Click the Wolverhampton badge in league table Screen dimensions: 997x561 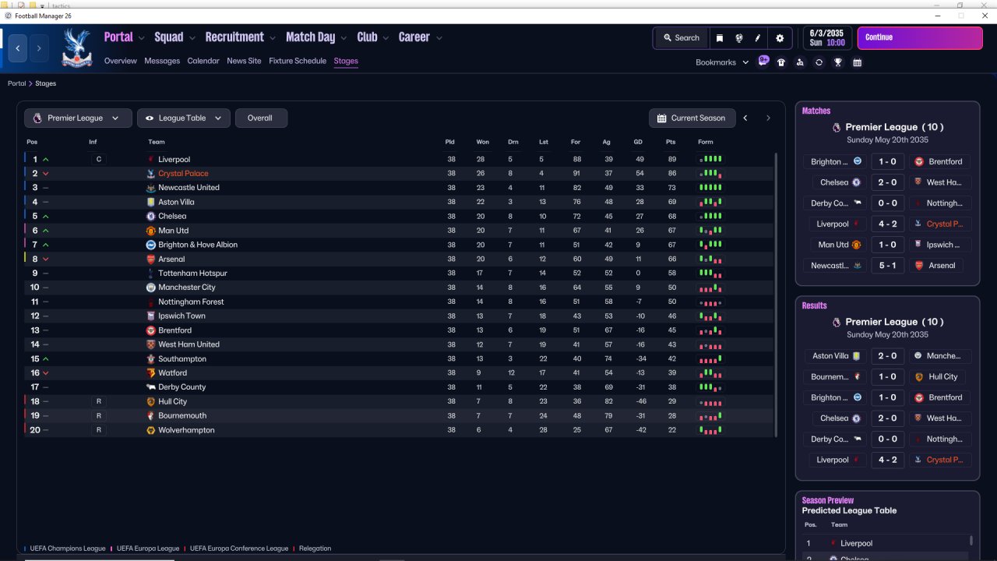coord(151,430)
